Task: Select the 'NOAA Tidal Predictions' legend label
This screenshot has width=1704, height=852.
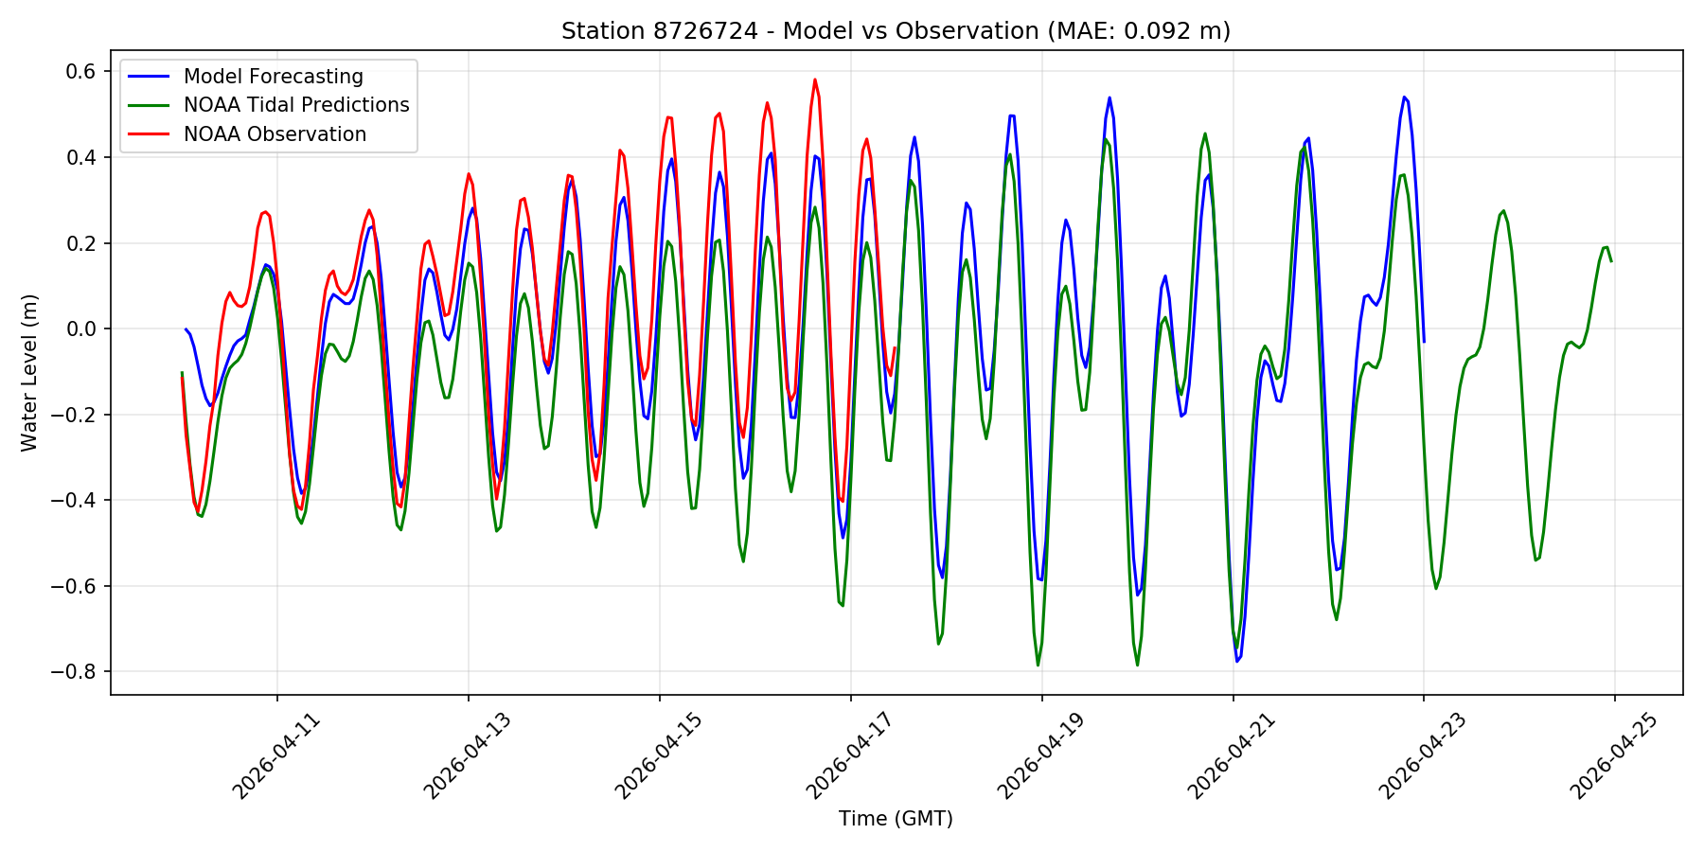Action: click(x=296, y=105)
